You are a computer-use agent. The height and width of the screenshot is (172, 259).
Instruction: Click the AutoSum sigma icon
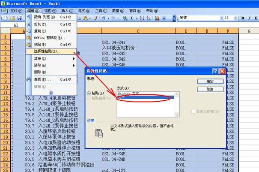click(131, 18)
